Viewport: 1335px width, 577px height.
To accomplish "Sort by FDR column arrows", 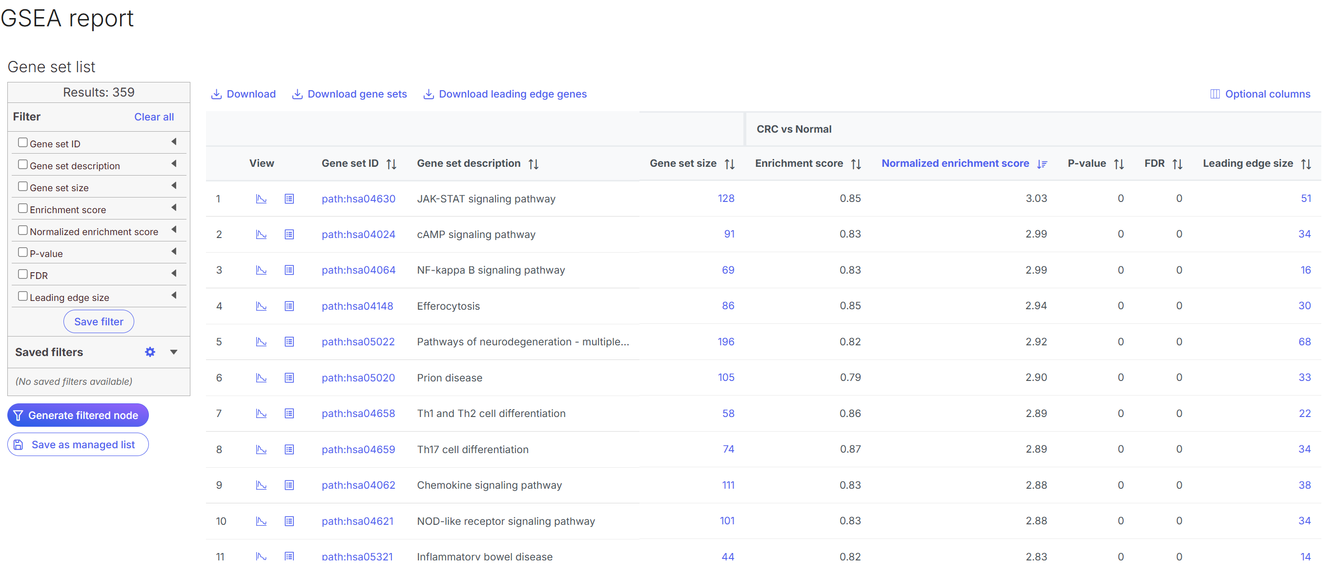I will (x=1177, y=164).
